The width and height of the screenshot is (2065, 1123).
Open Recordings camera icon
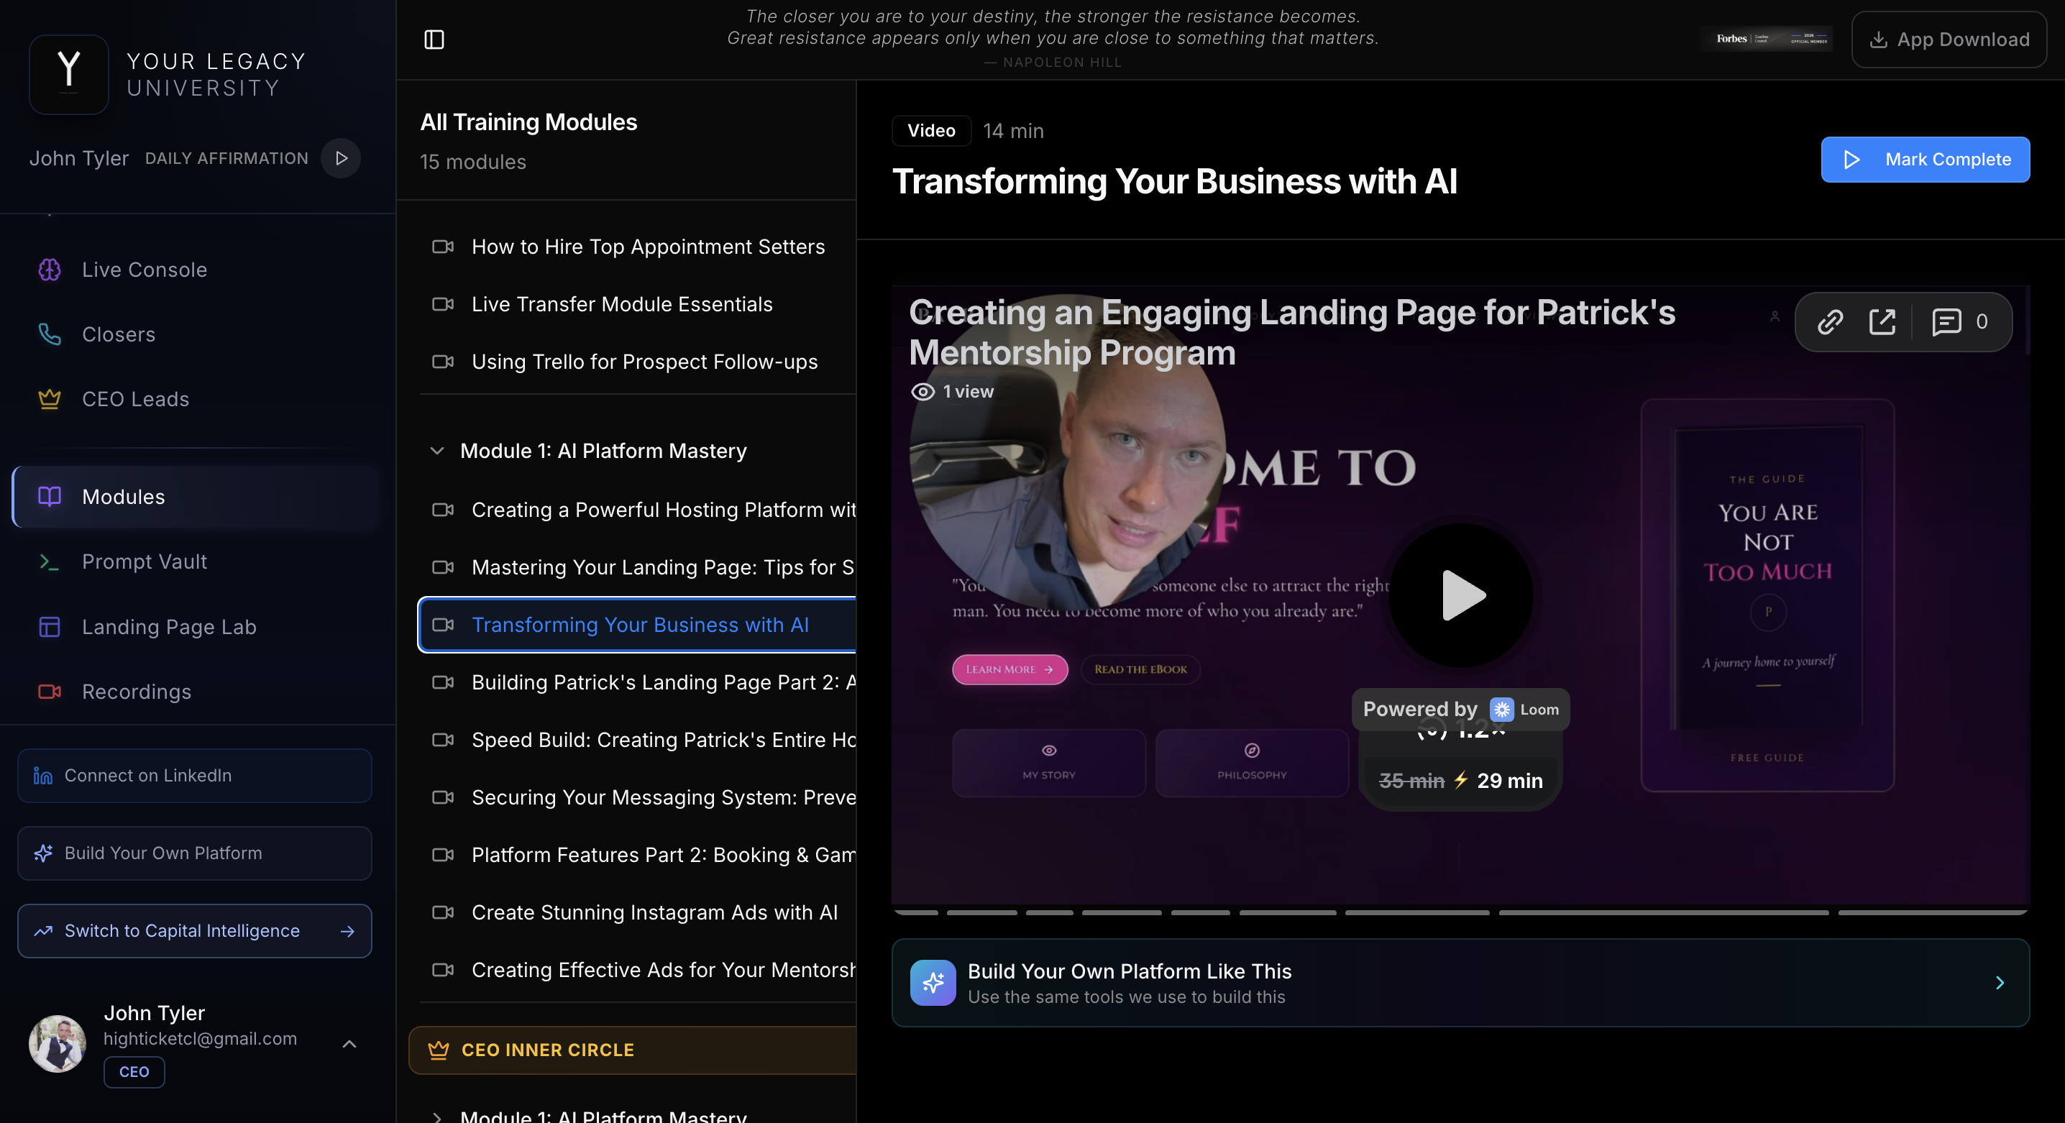[50, 691]
